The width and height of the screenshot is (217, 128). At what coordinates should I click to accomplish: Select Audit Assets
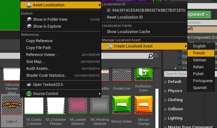61,69
